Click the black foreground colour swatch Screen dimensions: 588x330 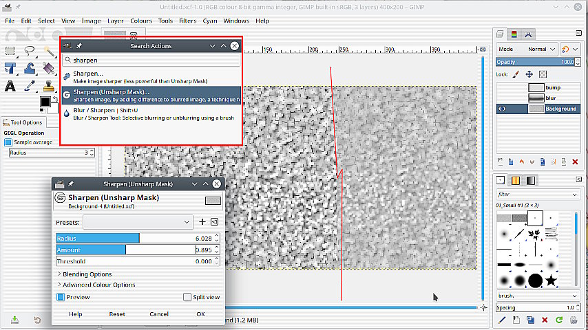(45, 102)
